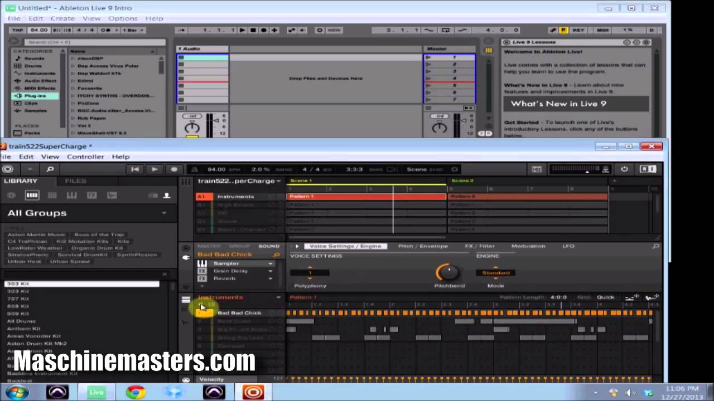Clear the Library search field with the X
The width and height of the screenshot is (714, 401).
click(x=165, y=274)
